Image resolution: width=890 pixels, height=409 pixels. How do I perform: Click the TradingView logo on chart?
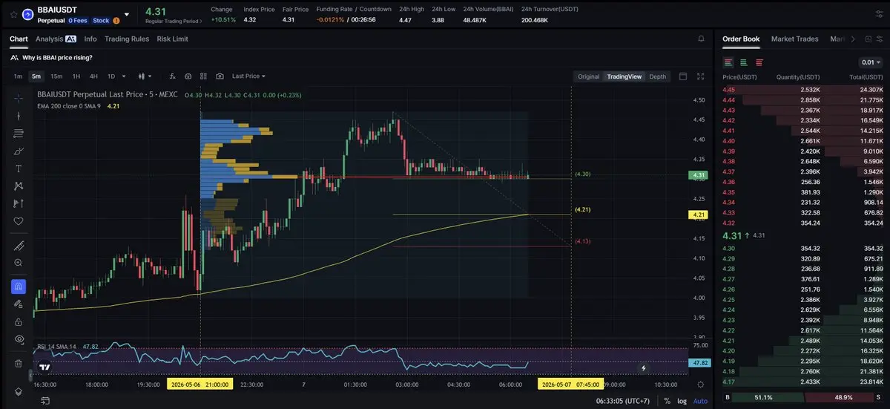44,367
